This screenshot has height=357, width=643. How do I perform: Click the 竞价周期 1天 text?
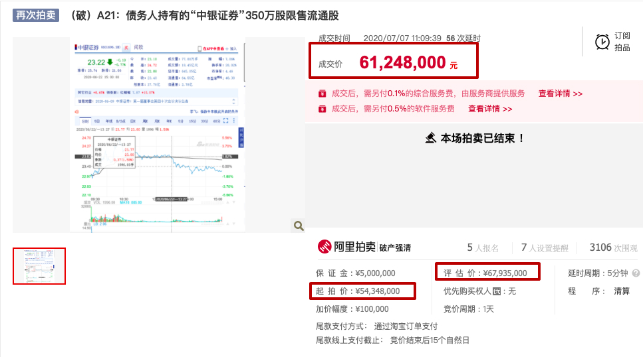[468, 309]
